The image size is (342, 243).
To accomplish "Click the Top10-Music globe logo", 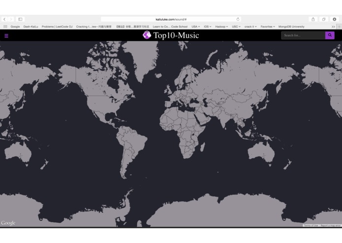I will 147,35.
